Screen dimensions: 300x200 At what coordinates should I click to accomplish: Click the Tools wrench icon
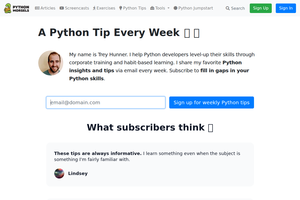[152, 8]
